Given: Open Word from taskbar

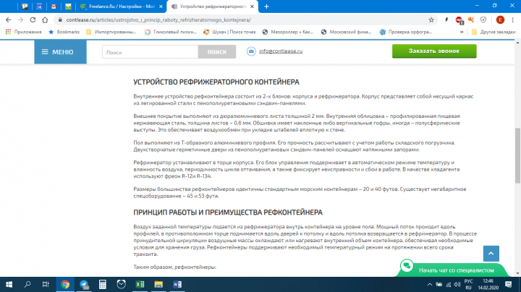Looking at the screenshot, I should 177,284.
